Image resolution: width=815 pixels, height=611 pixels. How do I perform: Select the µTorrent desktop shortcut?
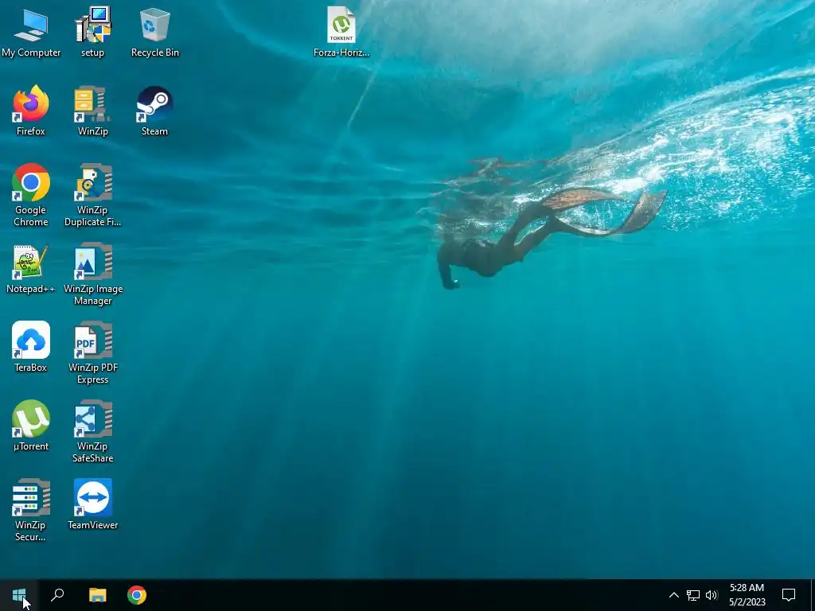point(31,426)
